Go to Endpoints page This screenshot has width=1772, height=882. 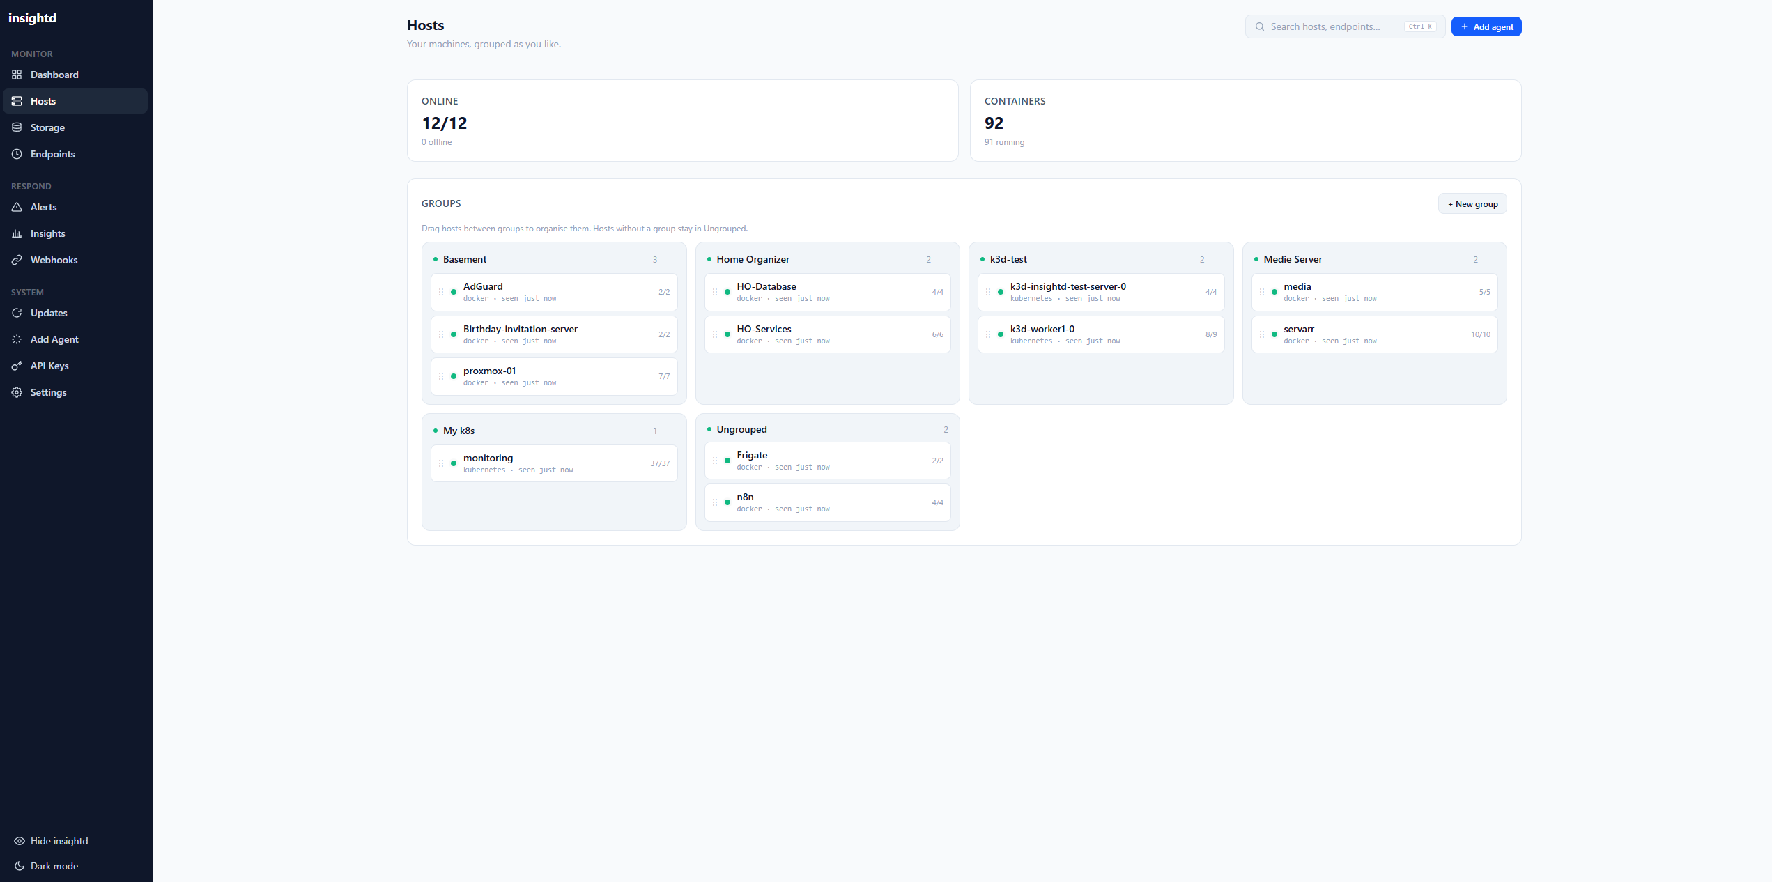point(75,154)
